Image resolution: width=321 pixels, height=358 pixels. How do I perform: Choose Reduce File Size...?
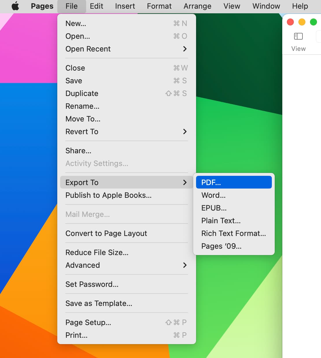[x=127, y=252]
